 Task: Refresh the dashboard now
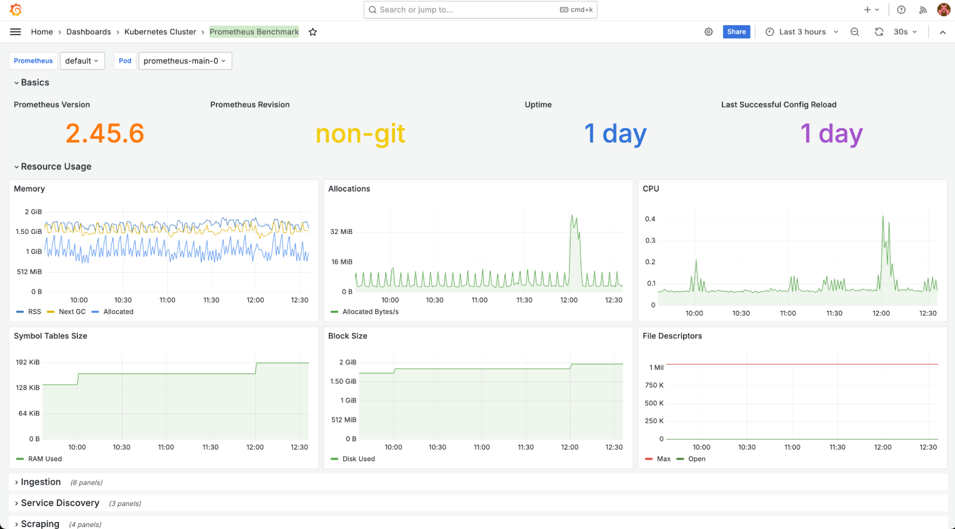879,32
